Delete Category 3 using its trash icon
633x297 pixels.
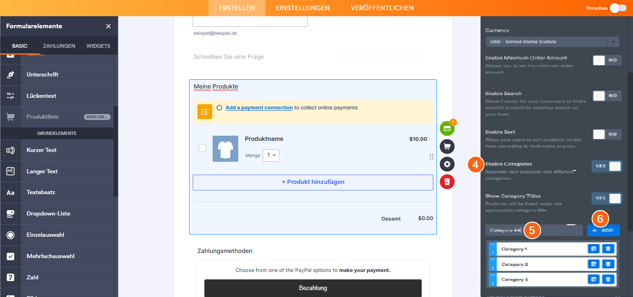point(608,280)
